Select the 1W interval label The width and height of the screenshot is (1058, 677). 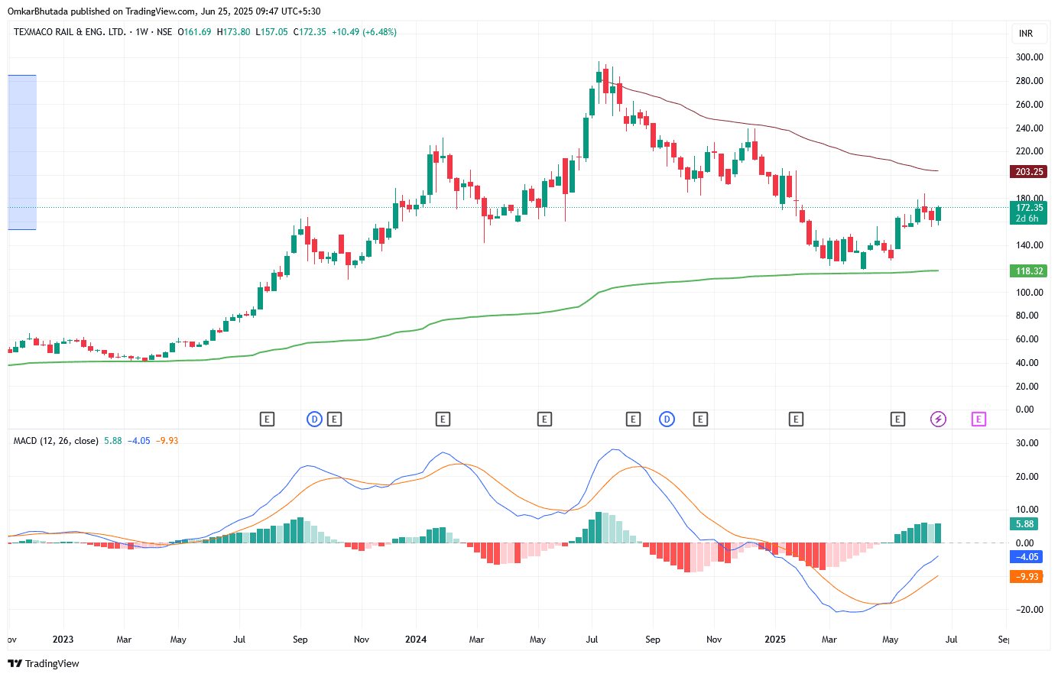click(x=141, y=32)
